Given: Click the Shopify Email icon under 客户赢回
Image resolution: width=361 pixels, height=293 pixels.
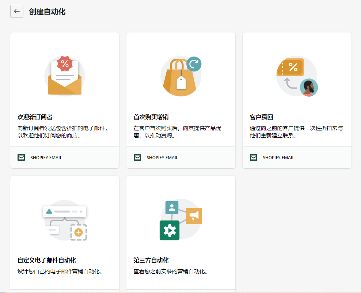Looking at the screenshot, I should tap(254, 157).
